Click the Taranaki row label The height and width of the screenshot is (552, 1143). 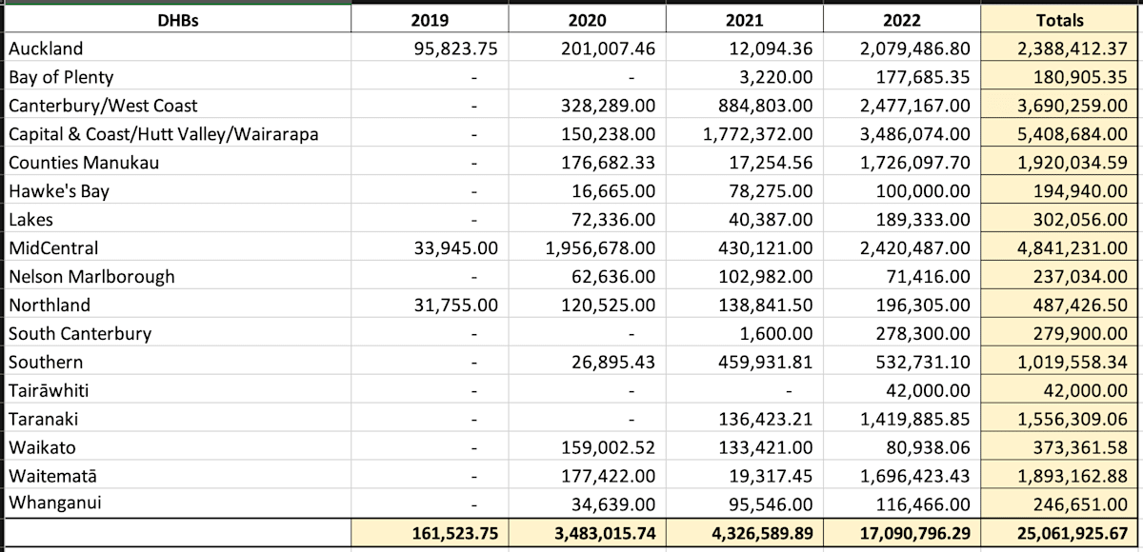pos(44,420)
